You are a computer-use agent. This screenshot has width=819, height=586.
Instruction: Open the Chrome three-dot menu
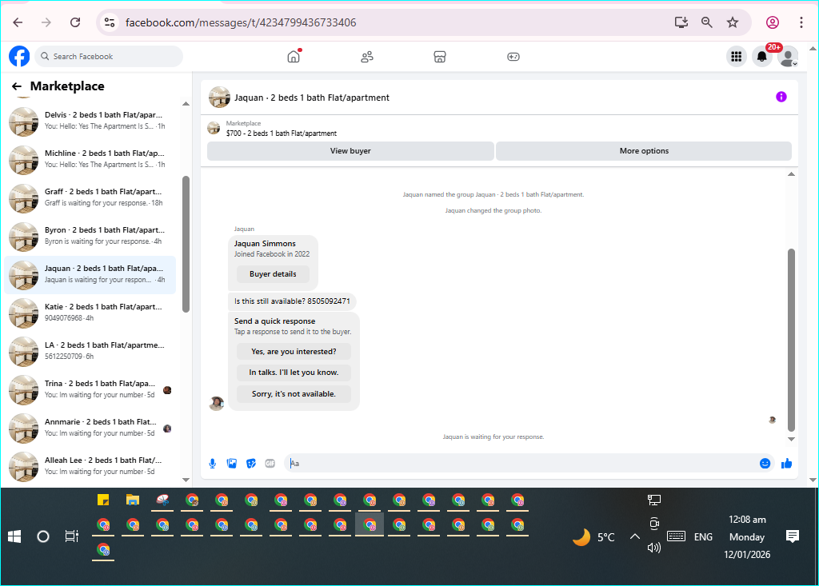click(x=801, y=22)
